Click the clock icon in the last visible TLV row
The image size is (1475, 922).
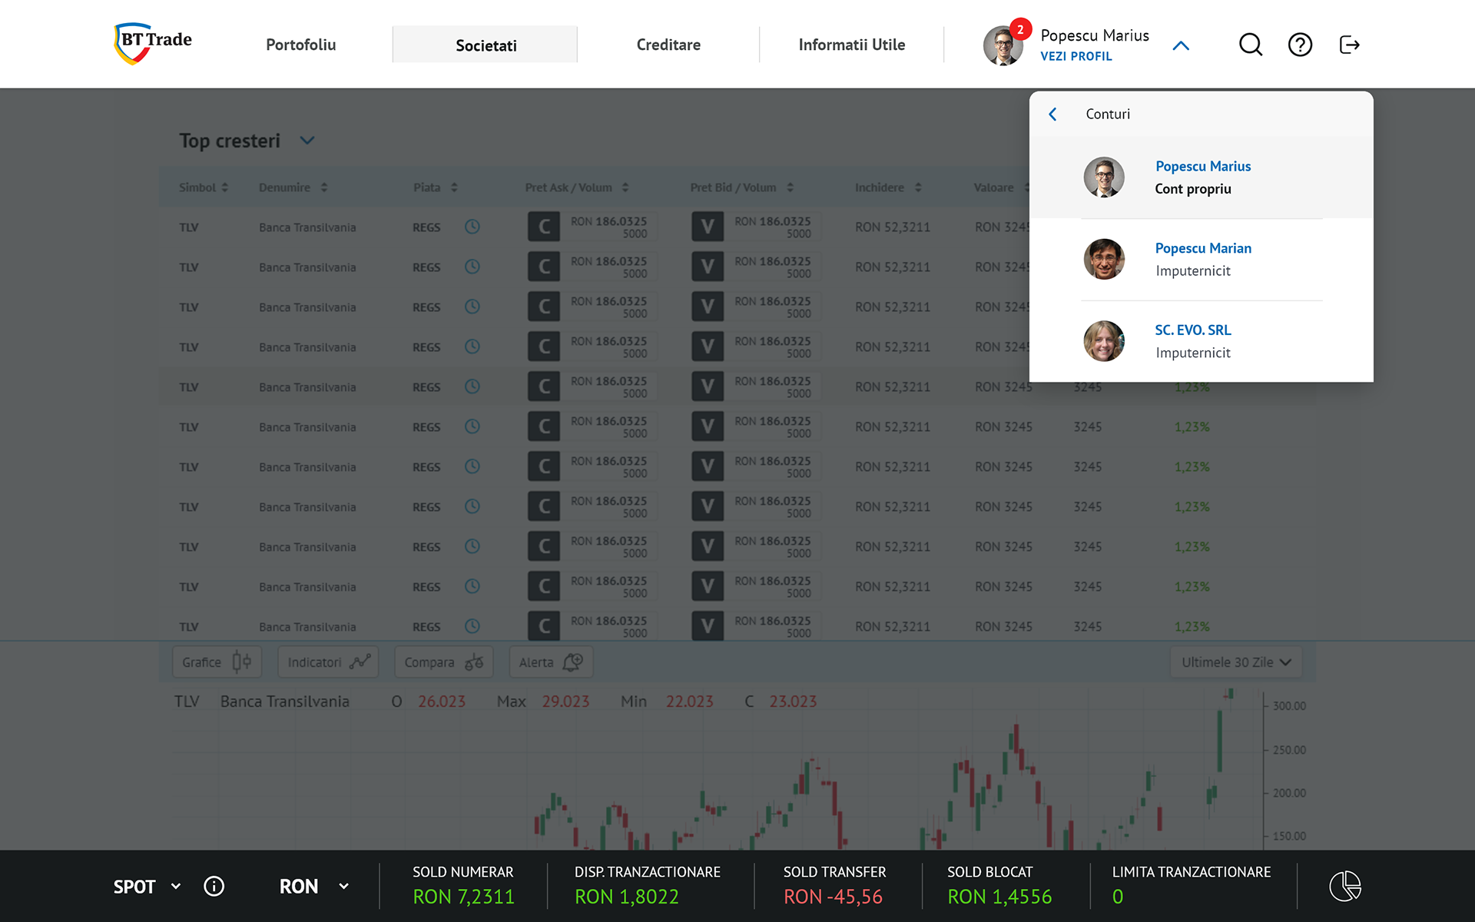(x=472, y=626)
